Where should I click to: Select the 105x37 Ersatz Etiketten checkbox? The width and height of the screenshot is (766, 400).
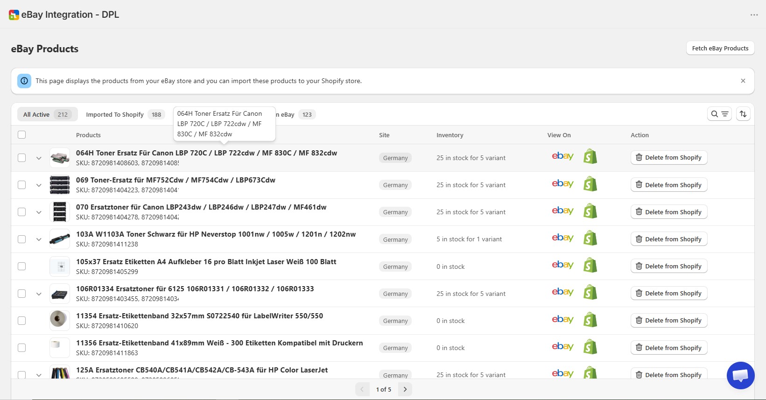21,267
